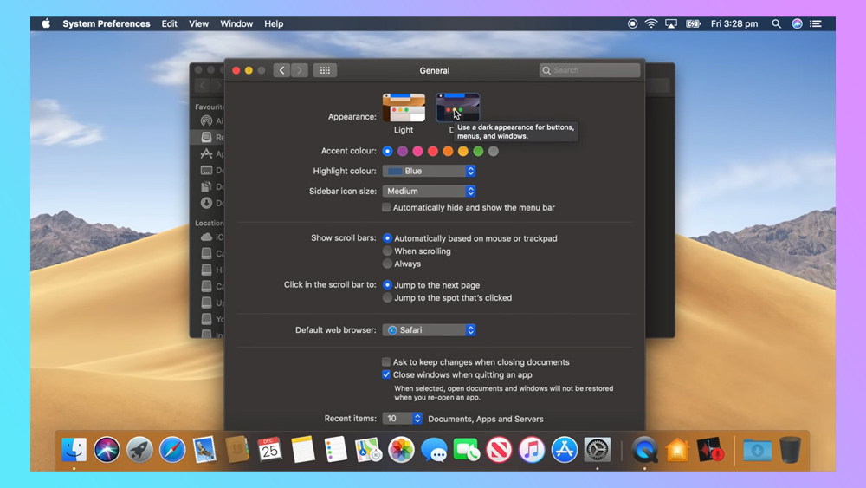
Task: Select blue accent colour
Action: tap(387, 151)
